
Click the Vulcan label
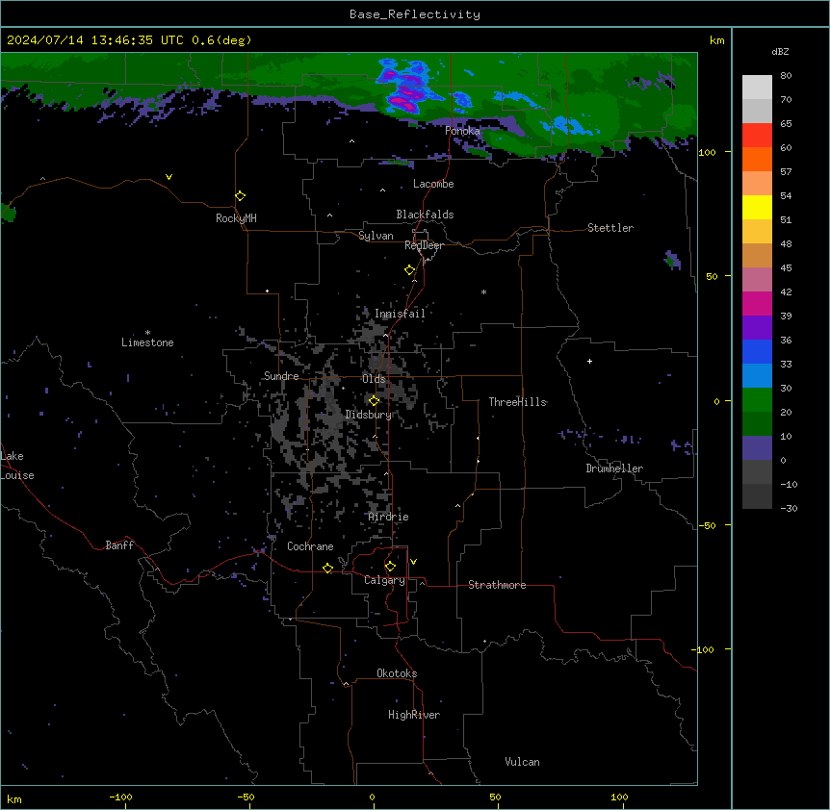click(x=523, y=762)
